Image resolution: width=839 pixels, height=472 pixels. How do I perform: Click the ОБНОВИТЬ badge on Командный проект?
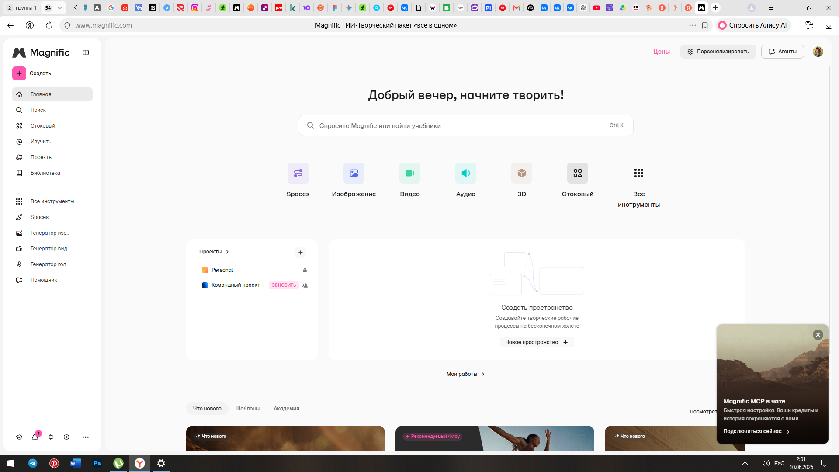pos(284,285)
